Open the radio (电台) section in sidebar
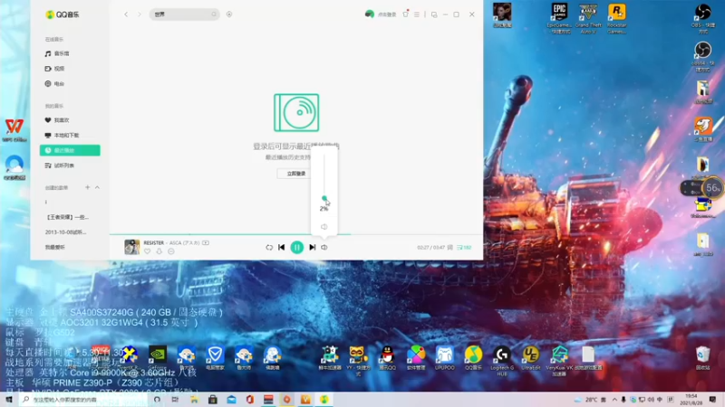Viewport: 725px width, 407px height. pyautogui.click(x=55, y=83)
